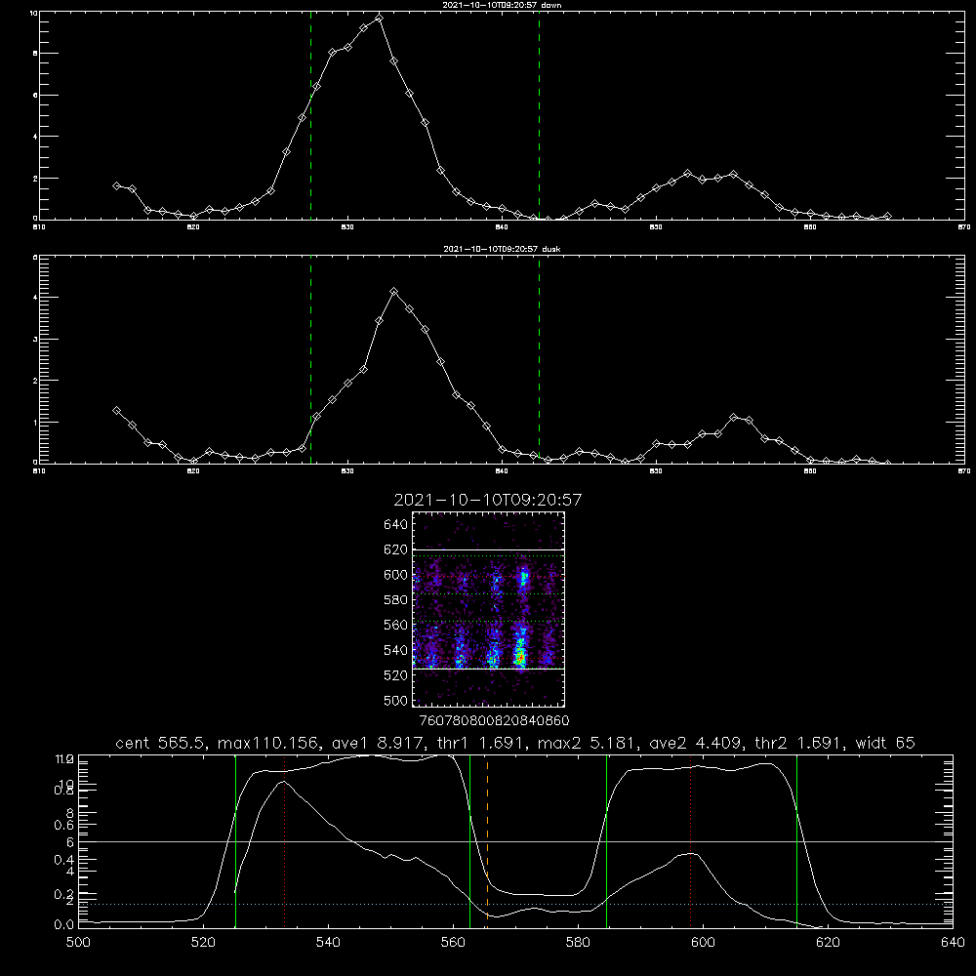Click the brightest red-yellow hotspot in the spectrogram
Screen dimensions: 976x976
[x=520, y=656]
